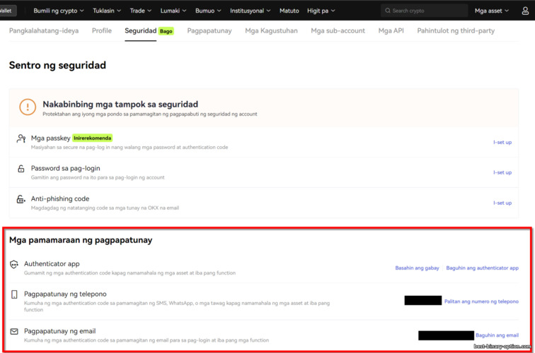This screenshot has width=535, height=353.
Task: Select Palitan ang numero ng telepono
Action: (x=481, y=301)
